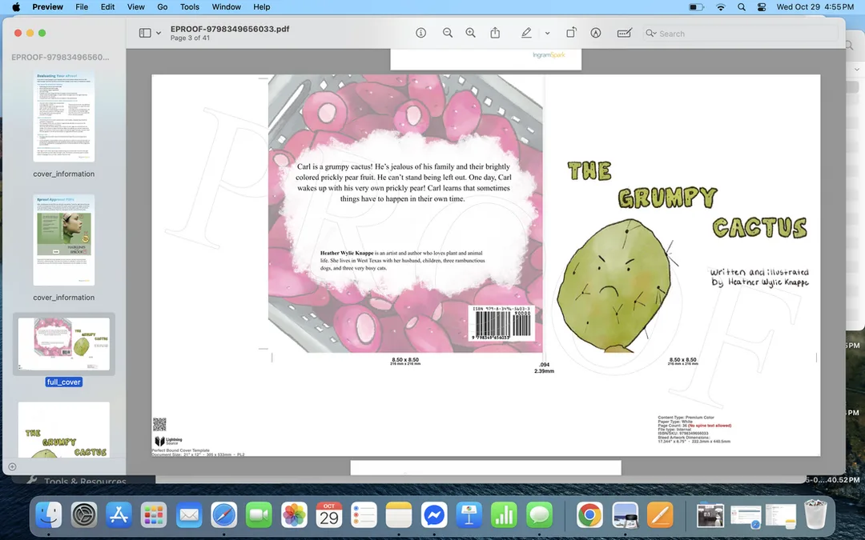Click the Inspector info icon in toolbar
Viewport: 865px width, 540px height.
click(x=421, y=33)
